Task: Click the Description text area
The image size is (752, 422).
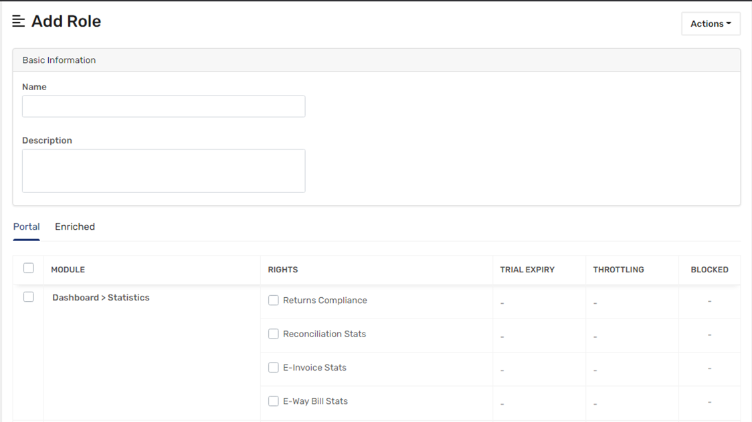Action: [x=163, y=171]
